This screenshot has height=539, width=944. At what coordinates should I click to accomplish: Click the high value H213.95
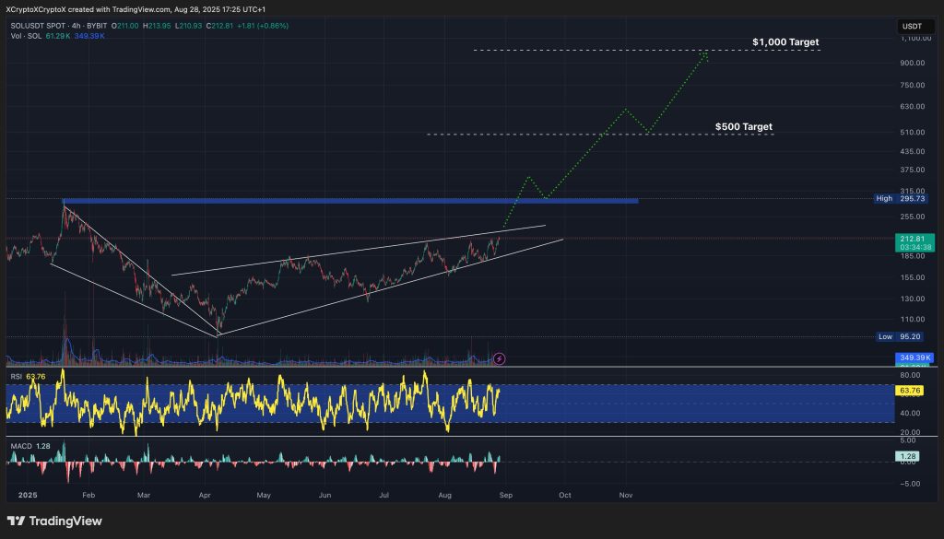pos(157,26)
